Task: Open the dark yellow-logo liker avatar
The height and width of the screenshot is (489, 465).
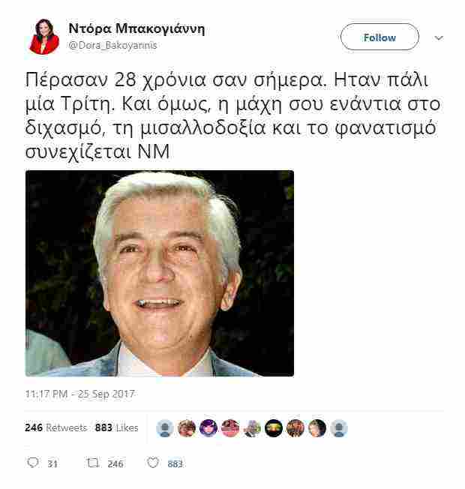Action: [274, 428]
